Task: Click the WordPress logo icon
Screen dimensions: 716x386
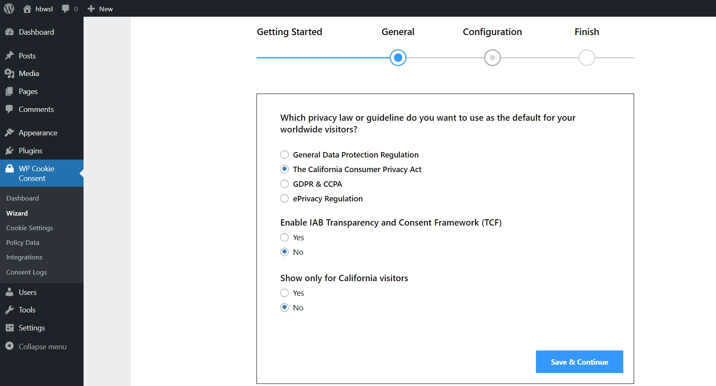Action: (x=9, y=9)
